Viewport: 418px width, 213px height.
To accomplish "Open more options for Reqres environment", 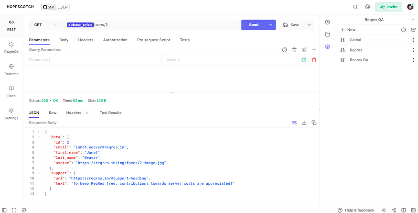I will pos(413,50).
